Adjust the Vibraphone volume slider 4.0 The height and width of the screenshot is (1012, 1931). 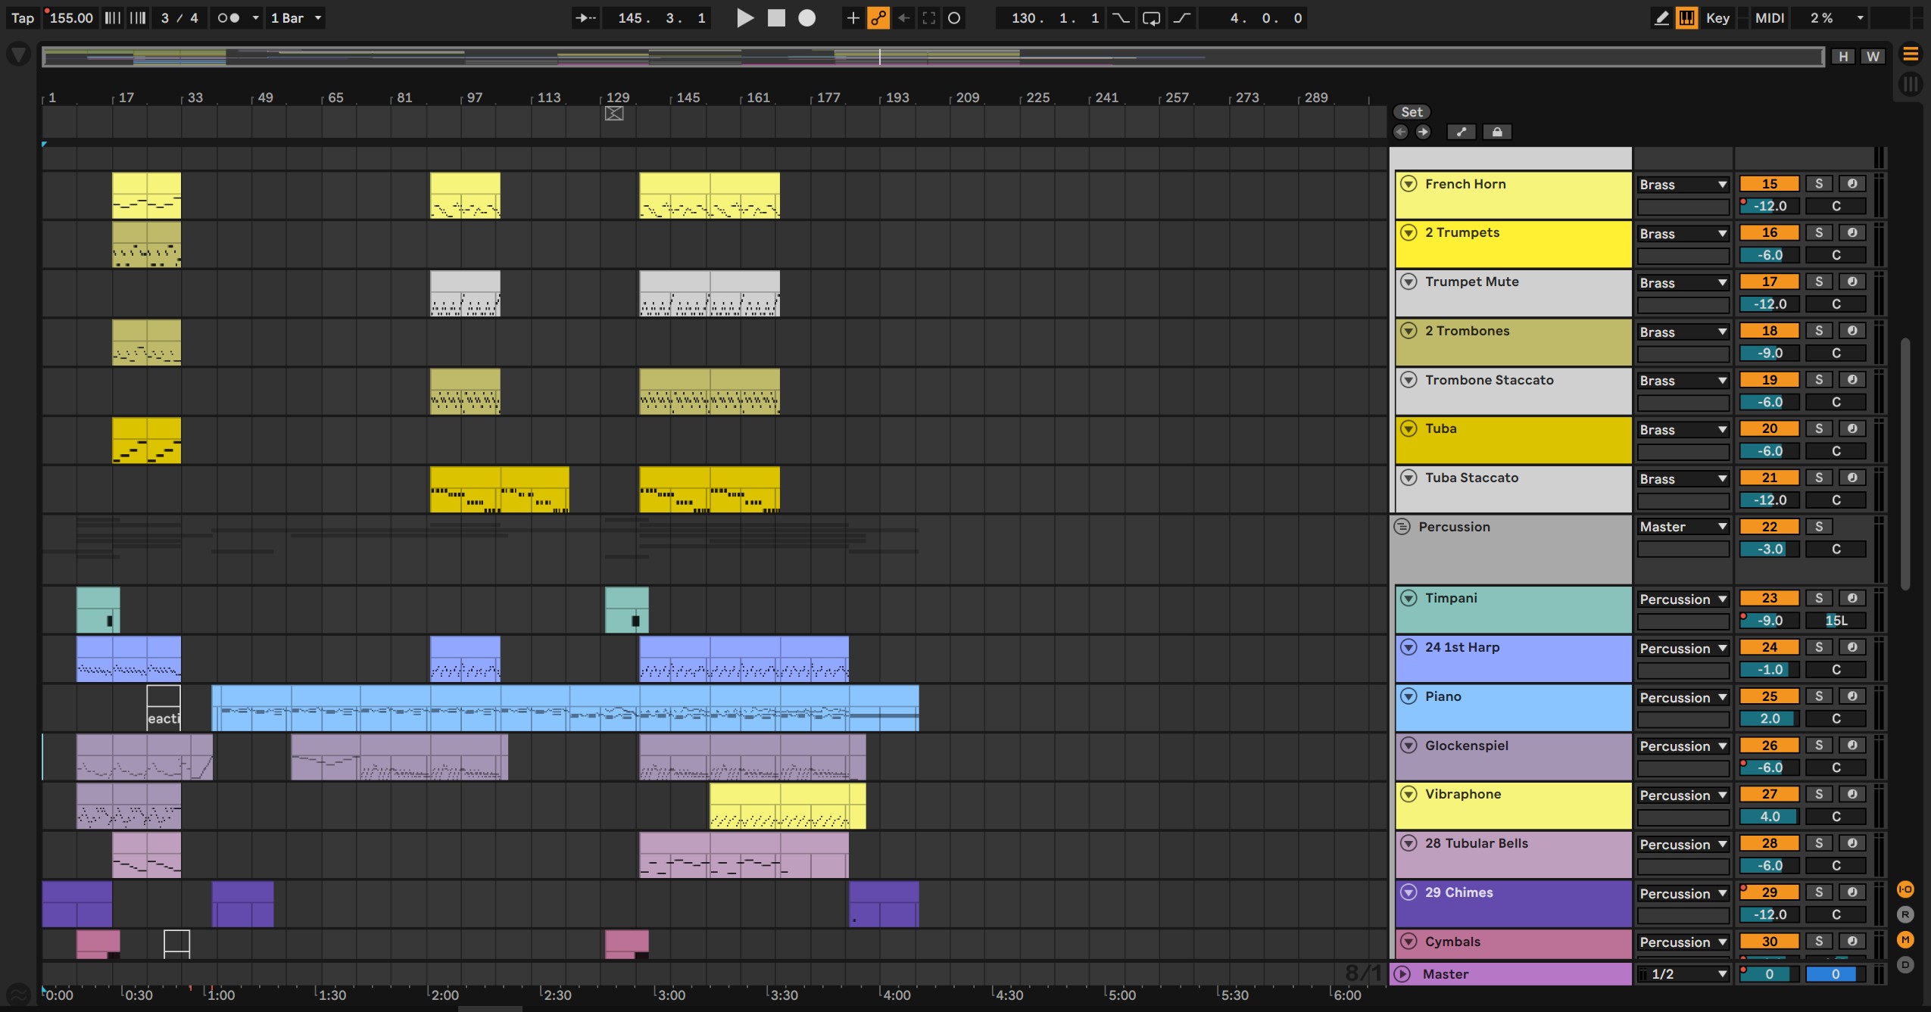[1770, 817]
